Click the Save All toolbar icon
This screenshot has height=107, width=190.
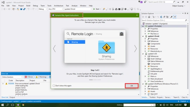coord(24,9)
